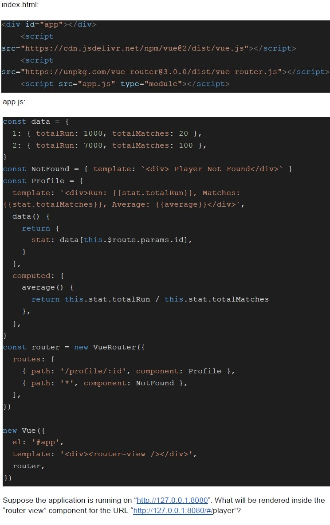Click the 'computed: {' line
Image resolution: width=330 pixels, height=525 pixels.
[38, 276]
